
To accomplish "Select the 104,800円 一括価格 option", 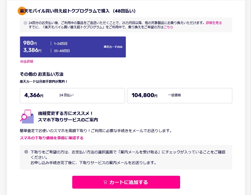I will [x=180, y=95].
